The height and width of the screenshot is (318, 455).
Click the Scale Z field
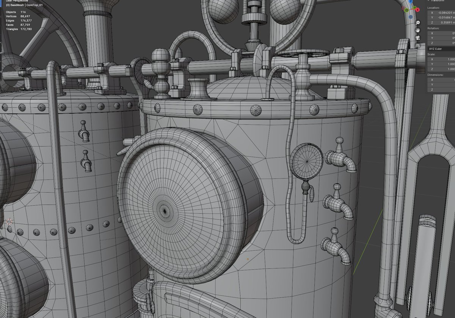coord(441,69)
